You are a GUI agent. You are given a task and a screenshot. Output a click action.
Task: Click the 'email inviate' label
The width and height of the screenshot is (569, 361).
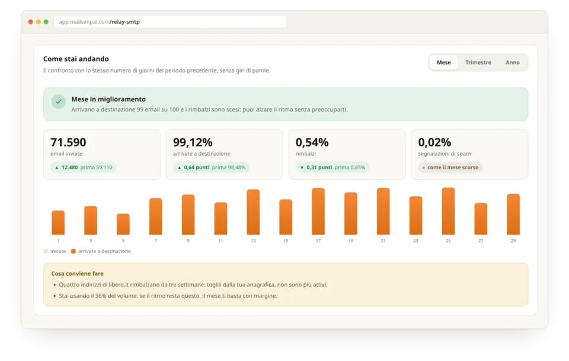coord(66,154)
